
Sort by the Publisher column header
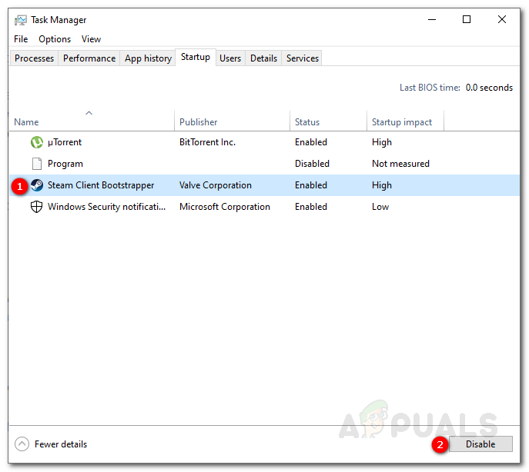[199, 122]
